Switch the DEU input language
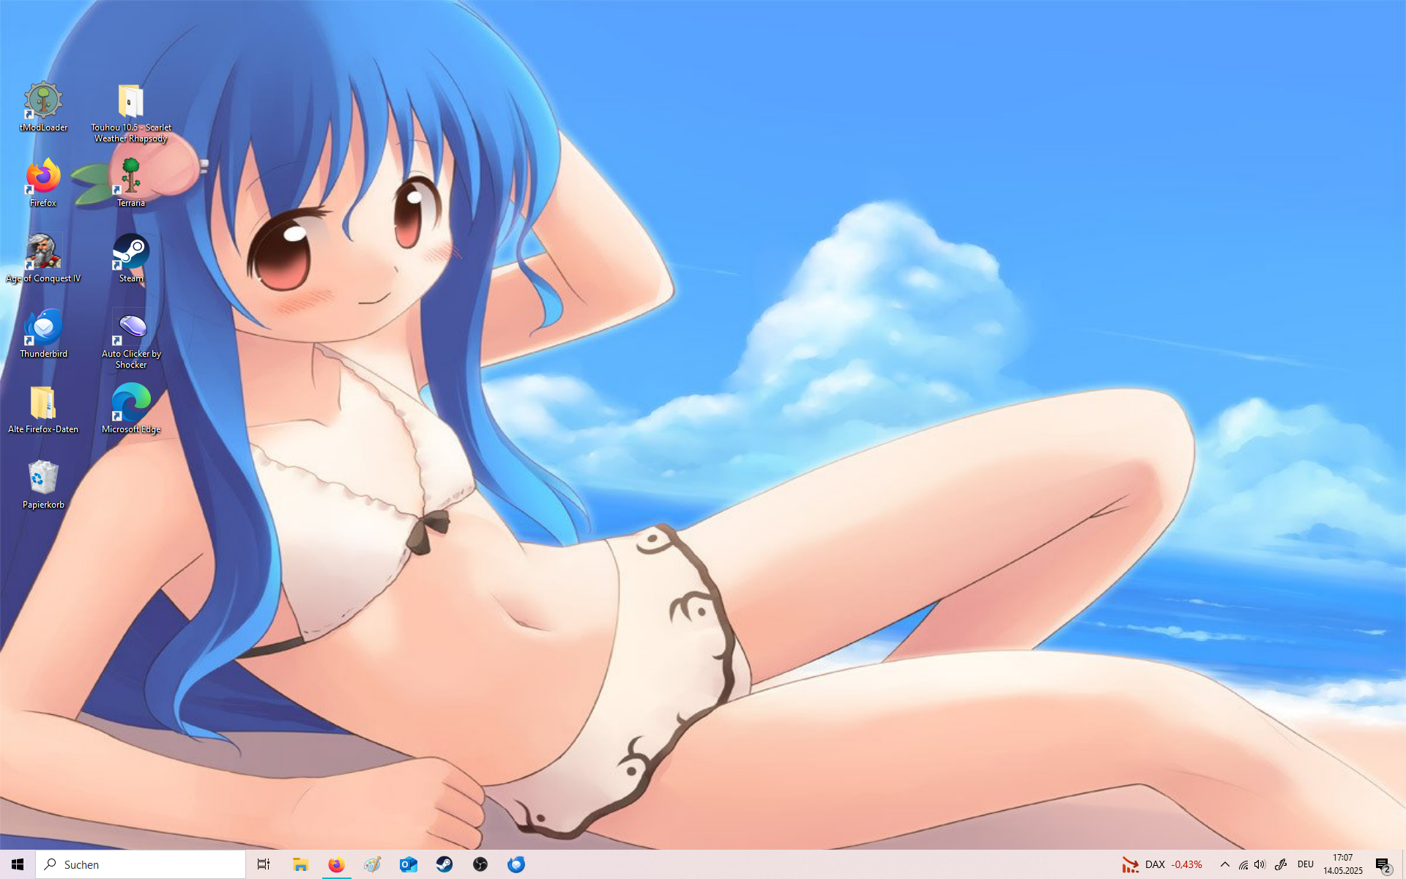Screen dimensions: 1406x879 1306,865
